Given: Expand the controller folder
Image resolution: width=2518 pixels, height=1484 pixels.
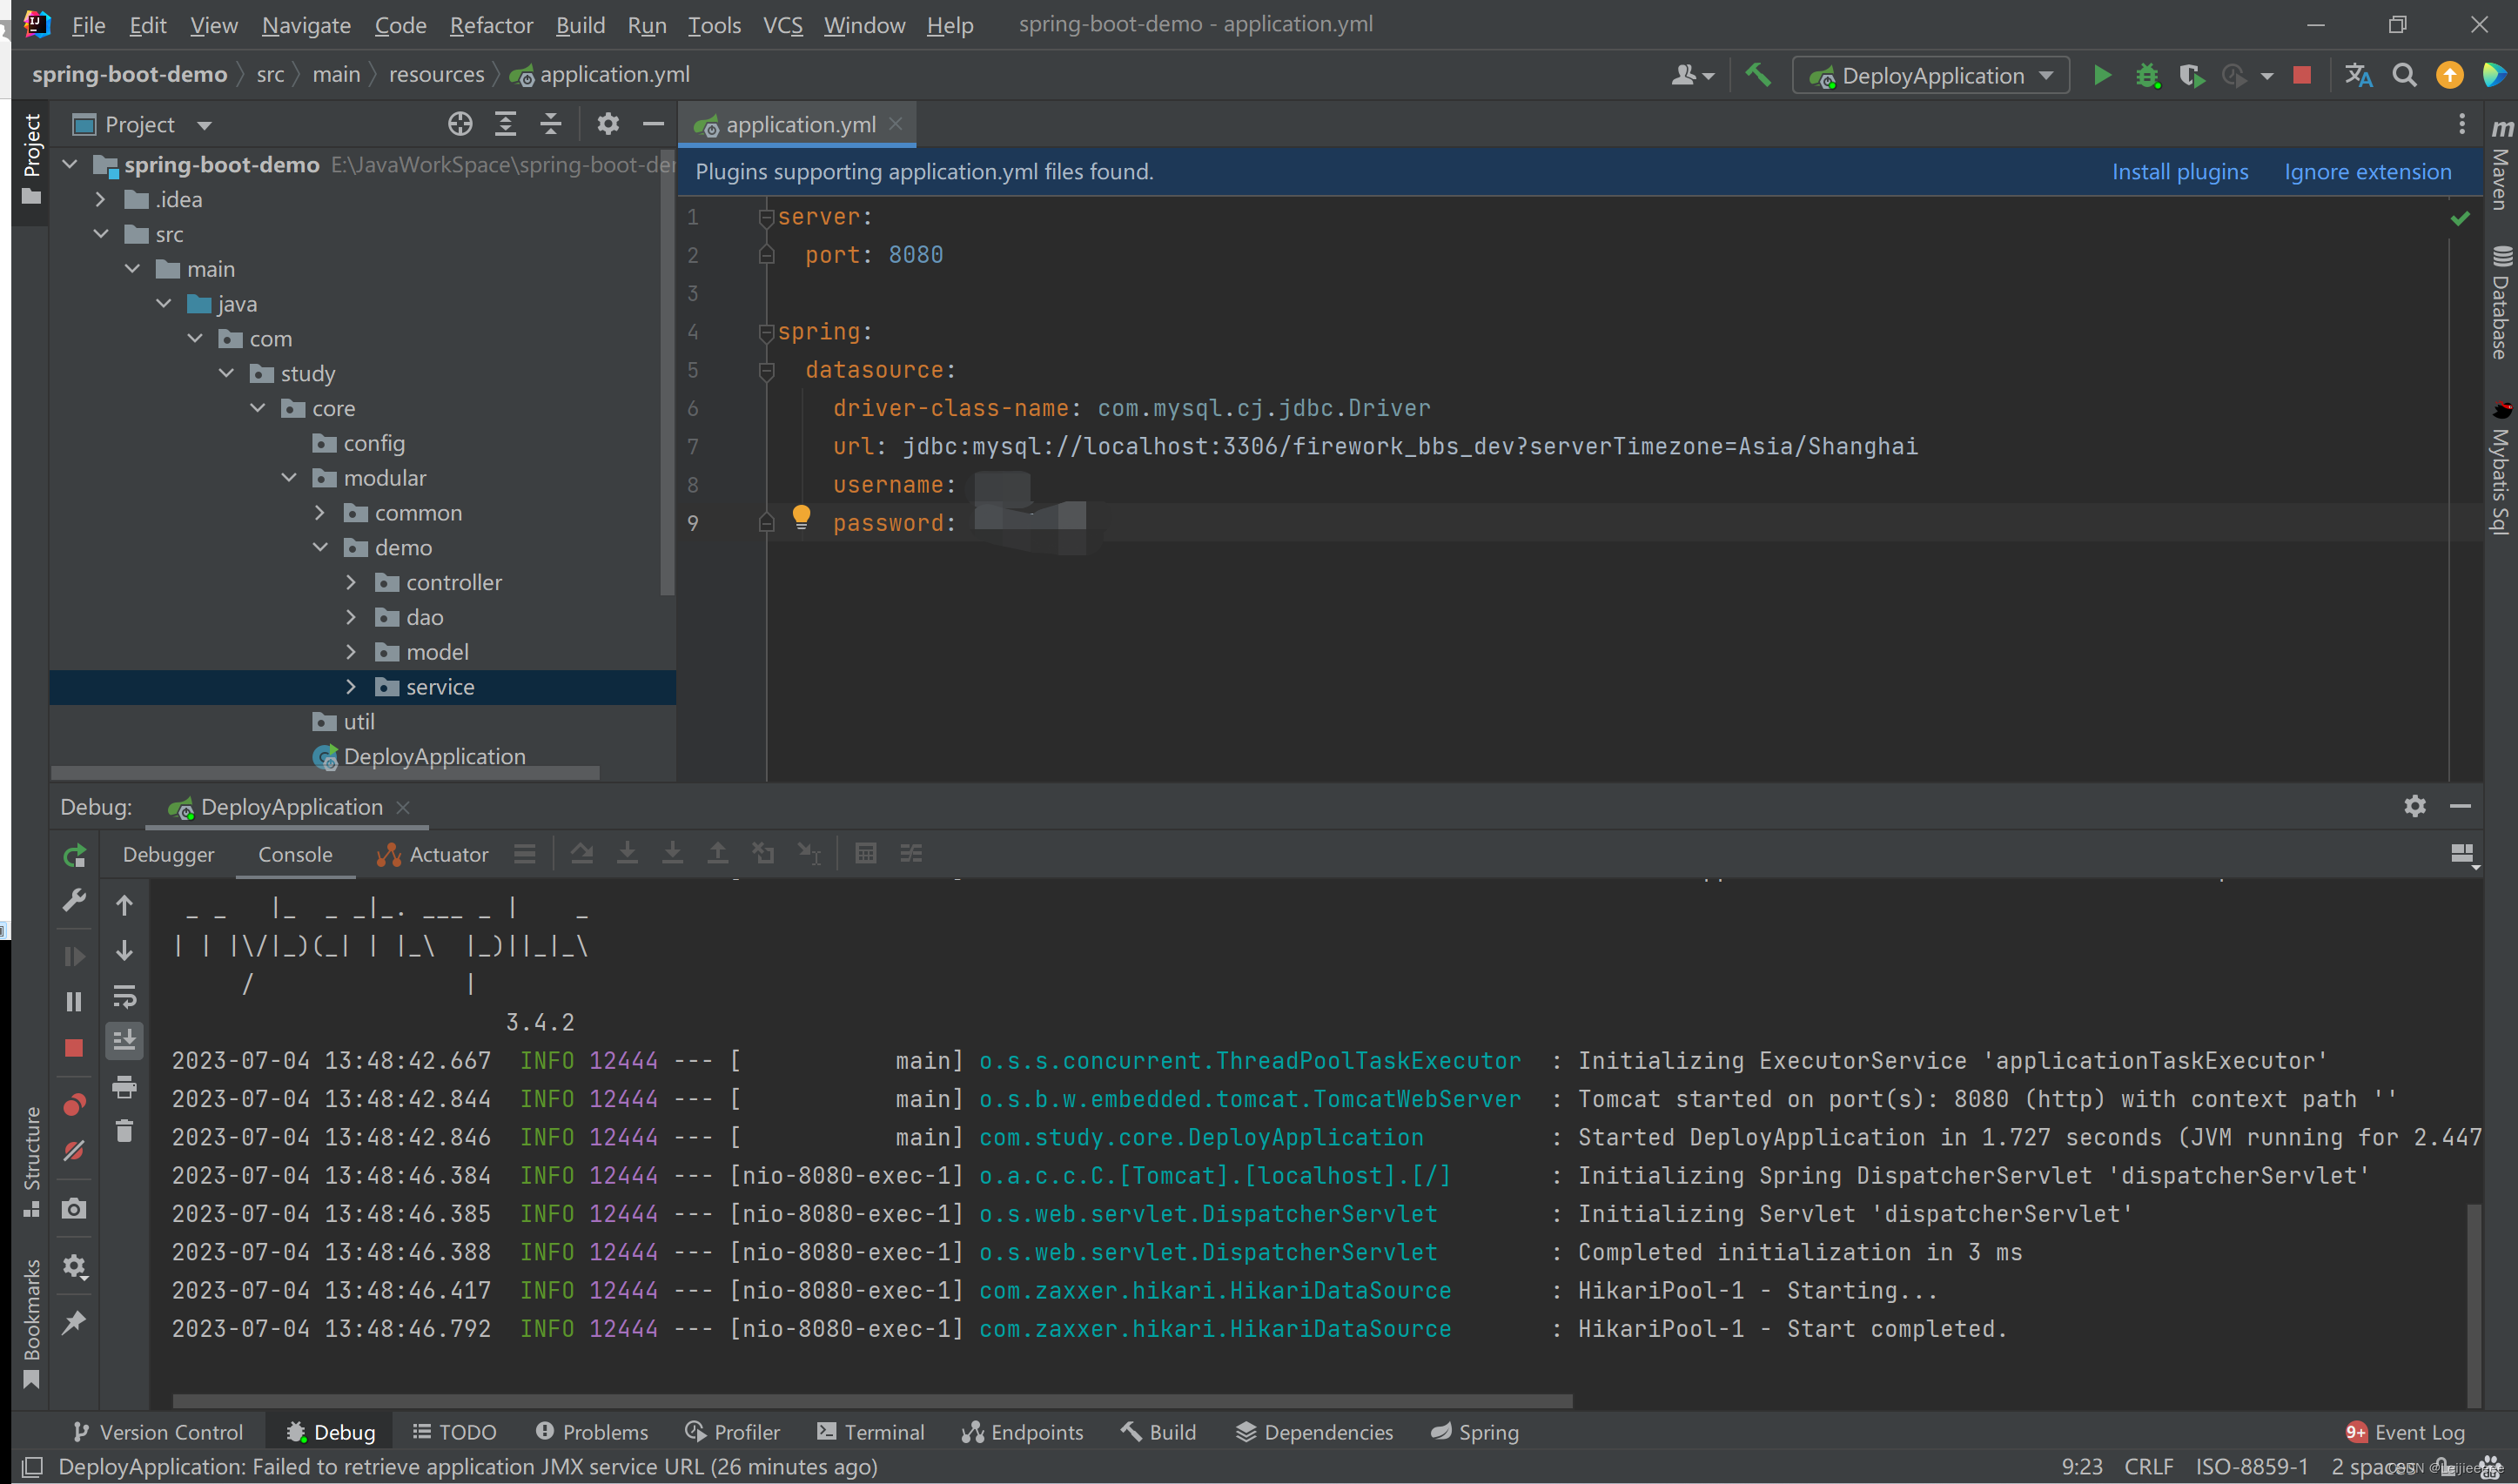Looking at the screenshot, I should [x=351, y=582].
